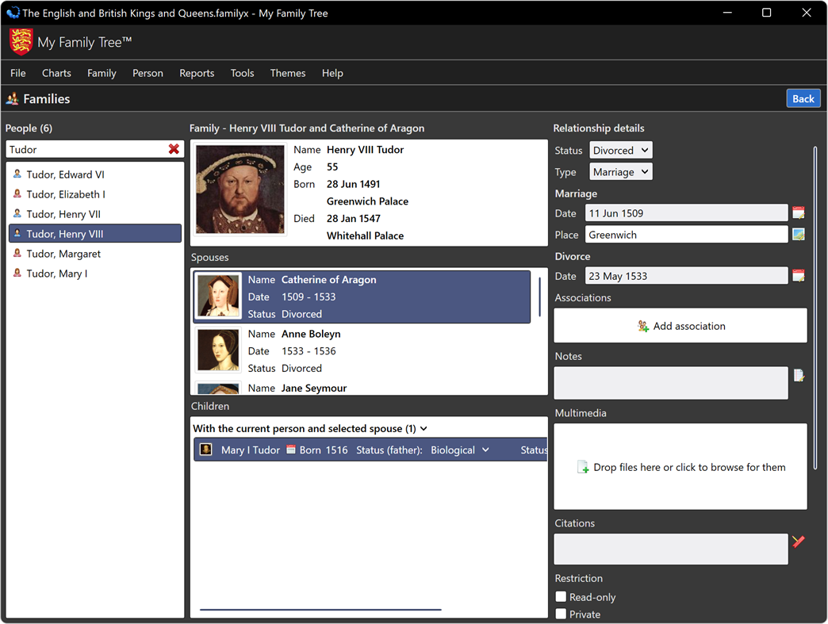The height and width of the screenshot is (624, 828).
Task: Click the Add association button
Action: pyautogui.click(x=680, y=325)
